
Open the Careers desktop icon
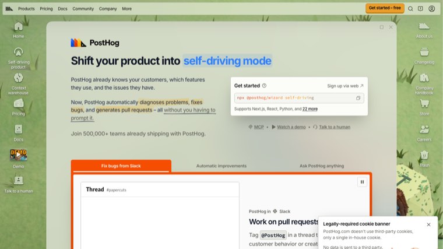[424, 133]
